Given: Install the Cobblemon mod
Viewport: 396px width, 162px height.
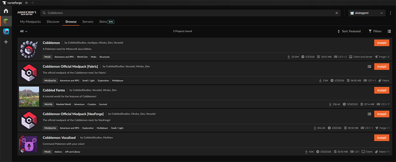Looking at the screenshot, I should [x=382, y=43].
